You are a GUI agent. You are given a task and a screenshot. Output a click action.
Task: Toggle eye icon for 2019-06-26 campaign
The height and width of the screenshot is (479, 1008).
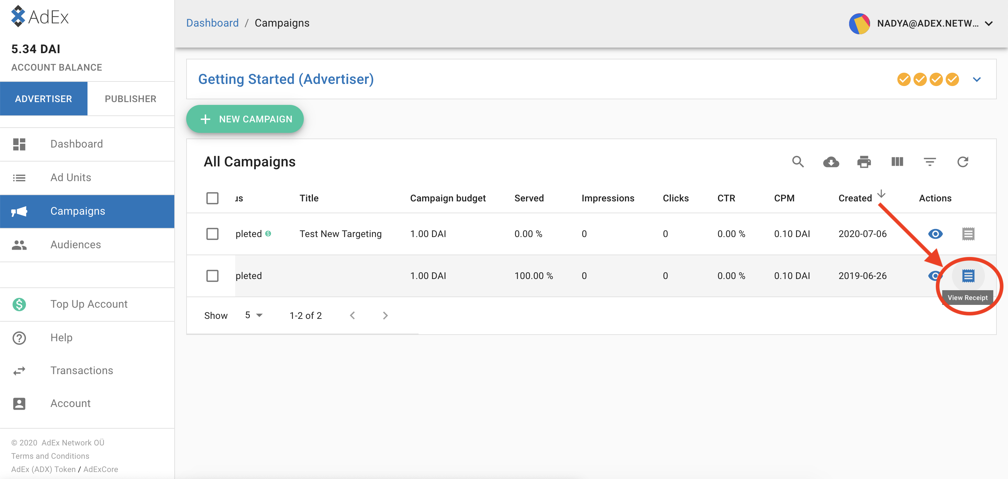pyautogui.click(x=934, y=276)
